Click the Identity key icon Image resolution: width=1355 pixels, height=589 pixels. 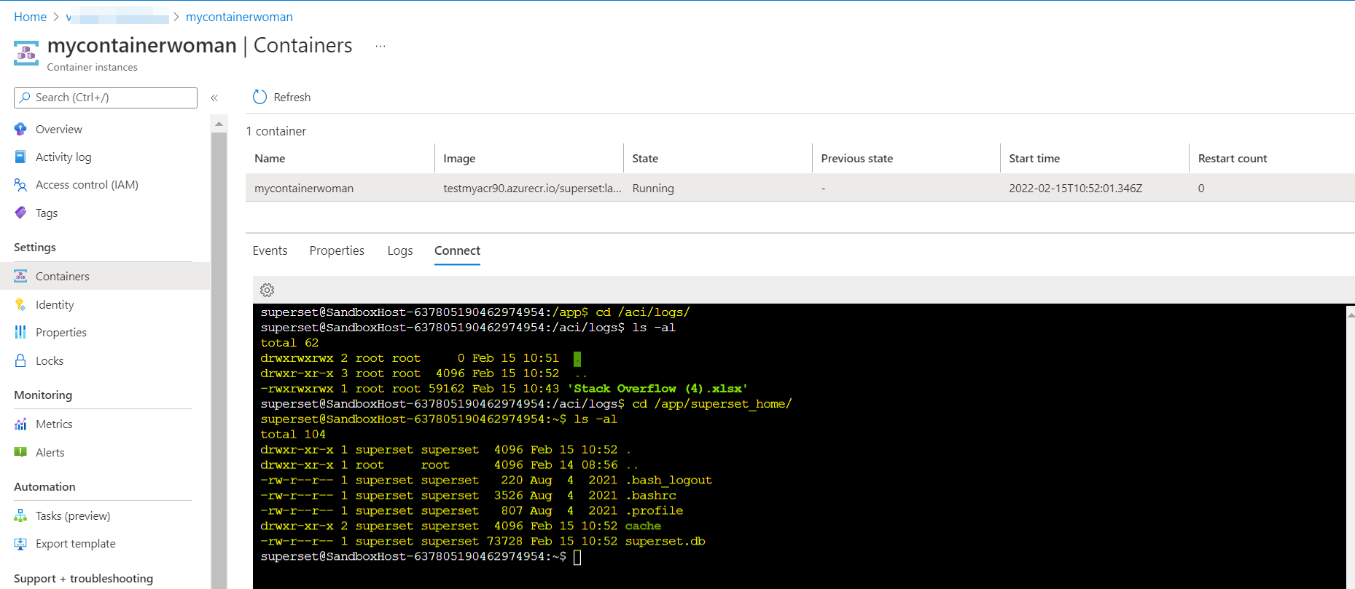(20, 304)
